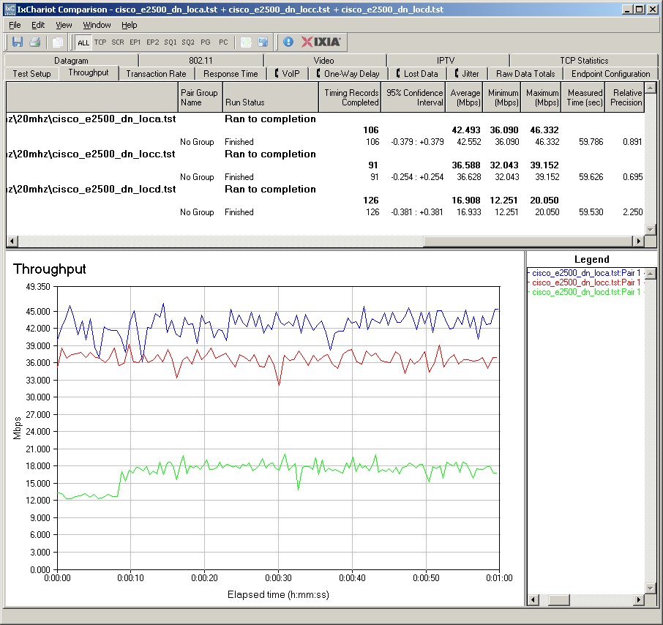Switch to the Raw Data Totals tab
663x625 pixels.
coord(525,74)
